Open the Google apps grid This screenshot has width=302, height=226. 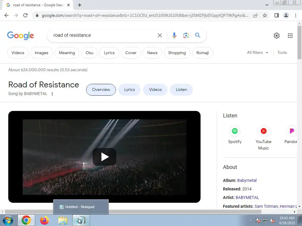click(290, 36)
